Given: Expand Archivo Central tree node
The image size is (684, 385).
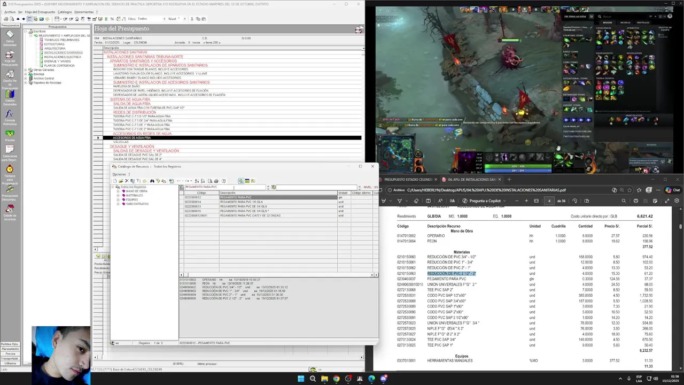Looking at the screenshot, I should [x=25, y=79].
